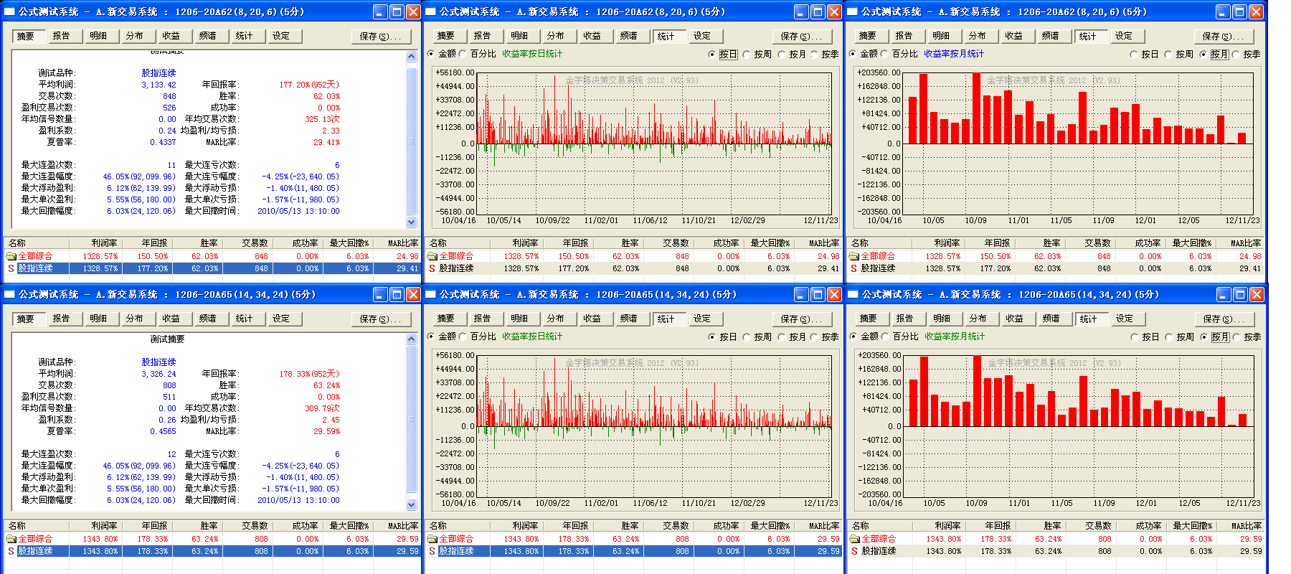This screenshot has height=574, width=1291.
Task: Select 按季 radio in 20A62 daily chart window
Action: pyautogui.click(x=814, y=54)
